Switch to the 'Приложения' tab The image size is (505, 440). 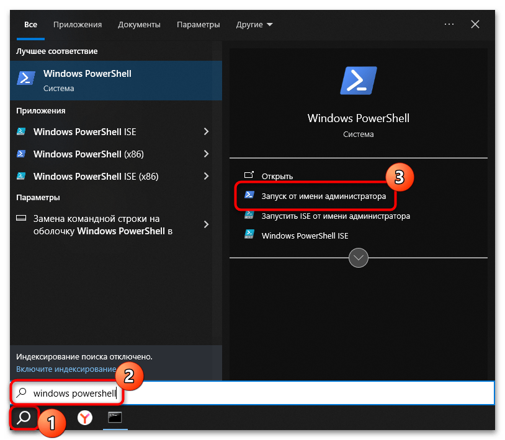(78, 25)
